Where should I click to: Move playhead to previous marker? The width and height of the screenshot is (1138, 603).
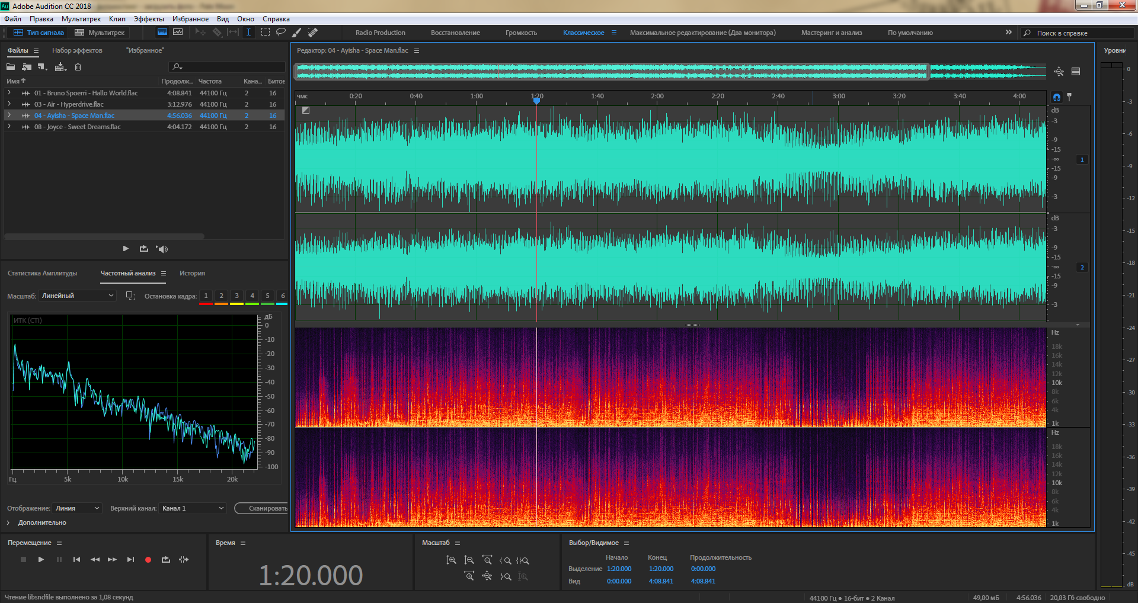pyautogui.click(x=76, y=559)
